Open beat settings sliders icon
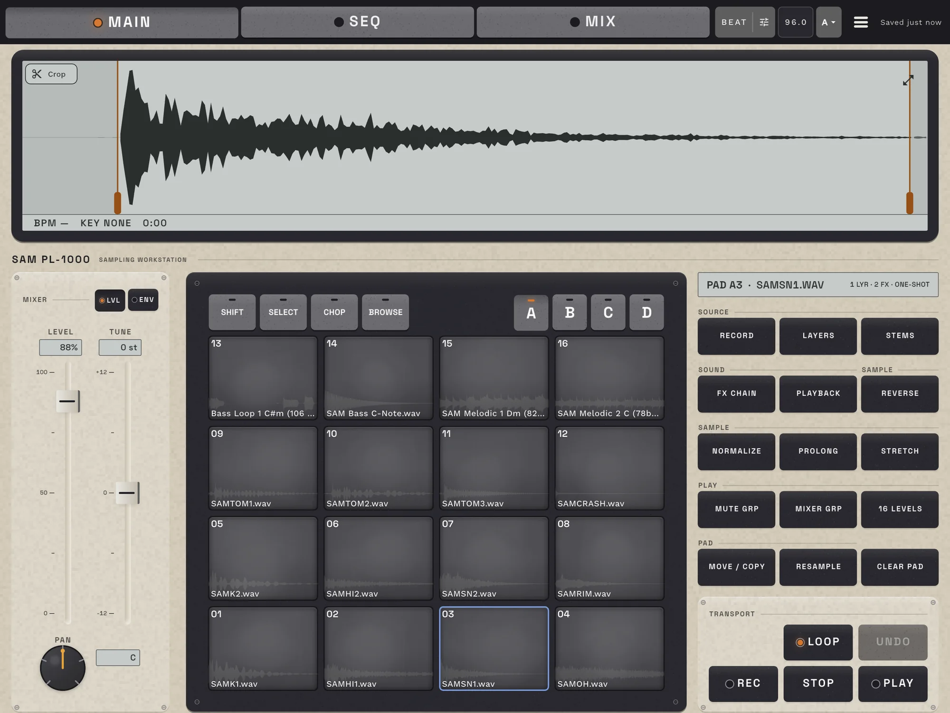 pyautogui.click(x=764, y=22)
